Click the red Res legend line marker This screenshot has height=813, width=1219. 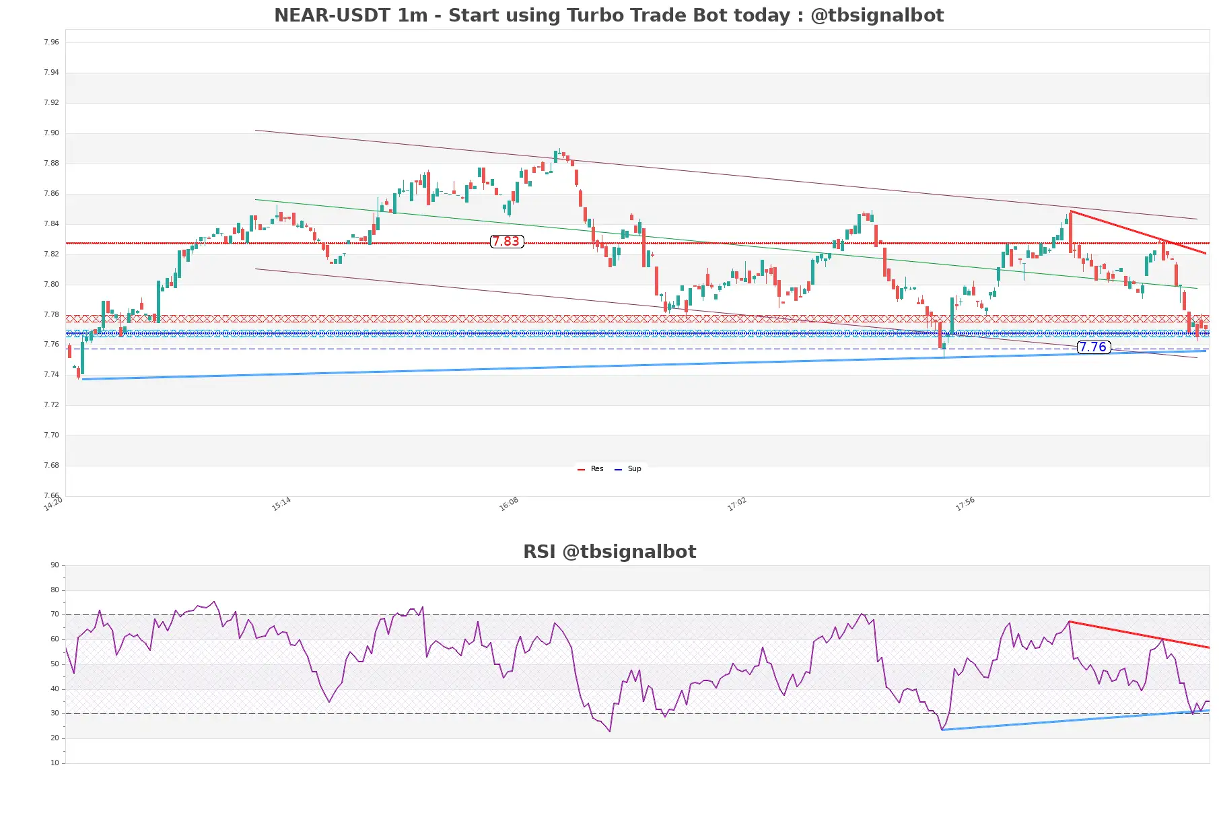click(x=582, y=470)
